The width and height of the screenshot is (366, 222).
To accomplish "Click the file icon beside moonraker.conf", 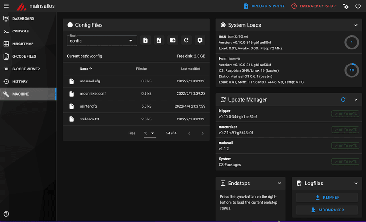I will click(x=71, y=94).
